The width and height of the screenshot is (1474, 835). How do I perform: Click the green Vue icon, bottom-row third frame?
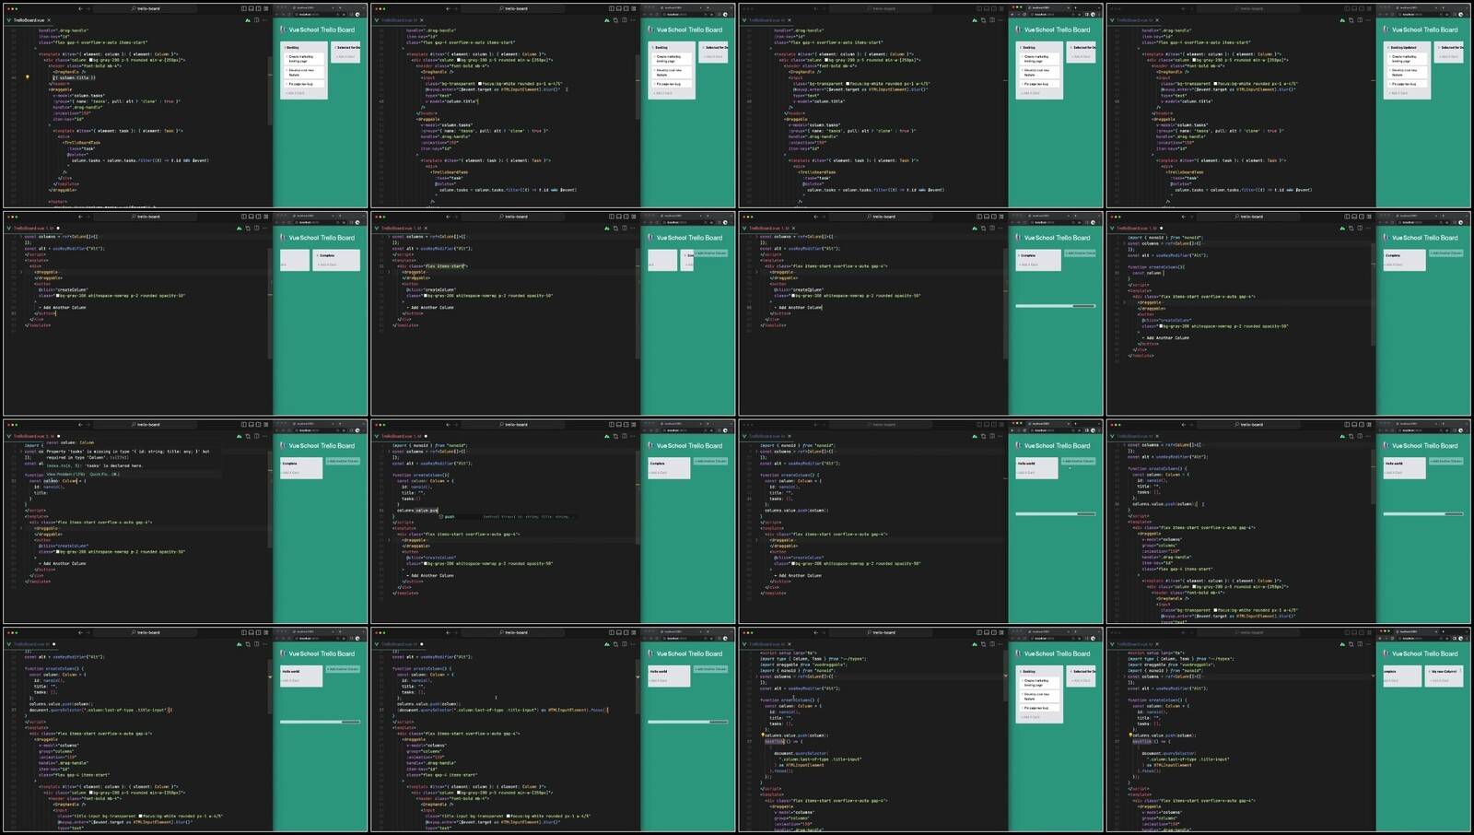click(x=744, y=644)
